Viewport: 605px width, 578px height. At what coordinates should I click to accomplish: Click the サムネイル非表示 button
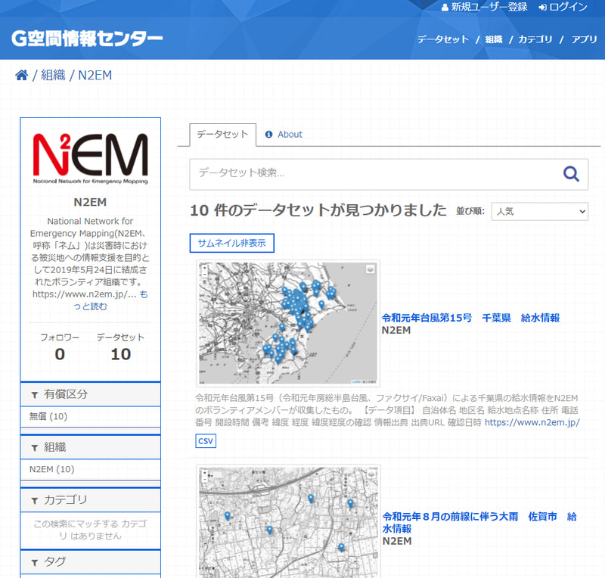click(232, 244)
